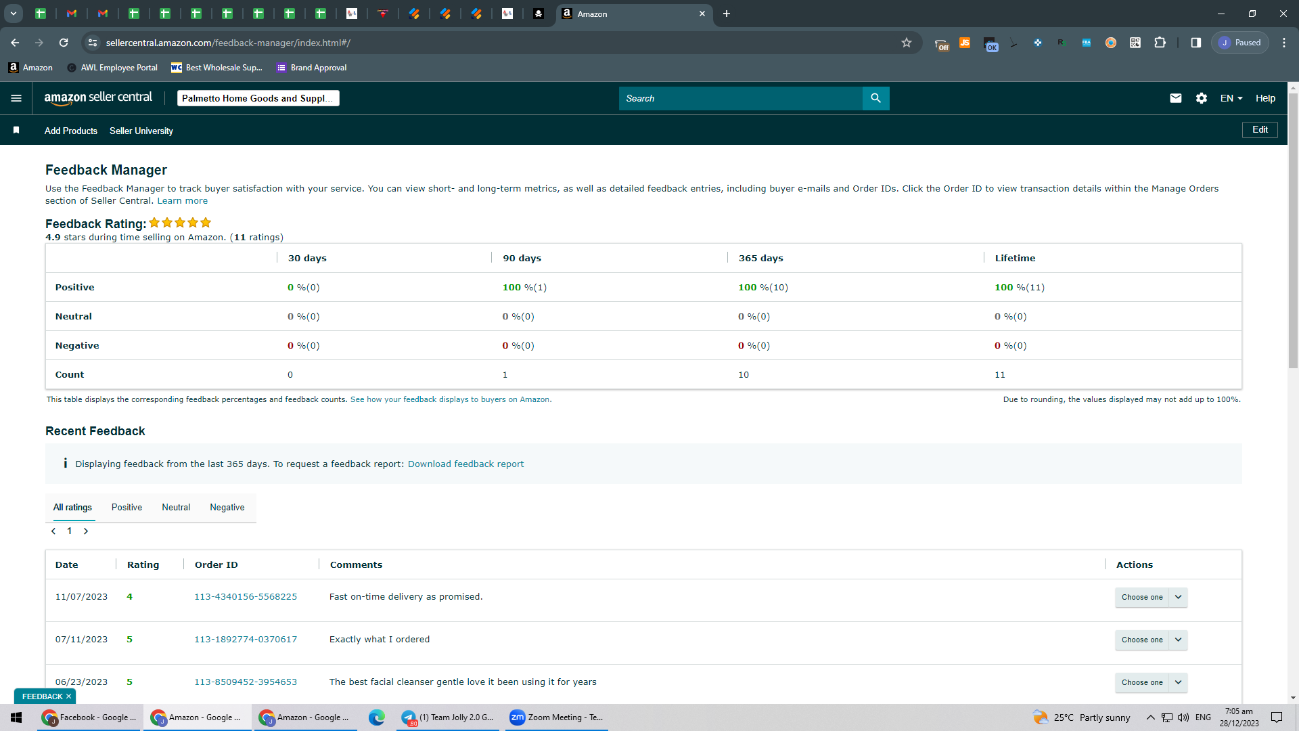This screenshot has width=1299, height=731.
Task: Open See how your feedback displays link
Action: (451, 399)
